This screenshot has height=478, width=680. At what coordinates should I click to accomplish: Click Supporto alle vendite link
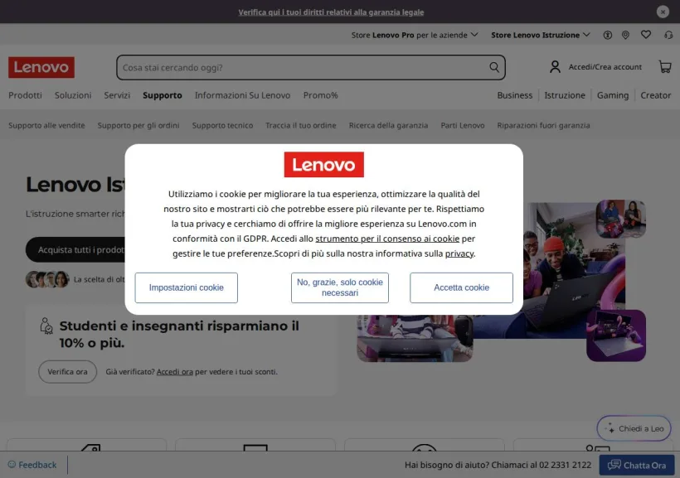pos(46,125)
